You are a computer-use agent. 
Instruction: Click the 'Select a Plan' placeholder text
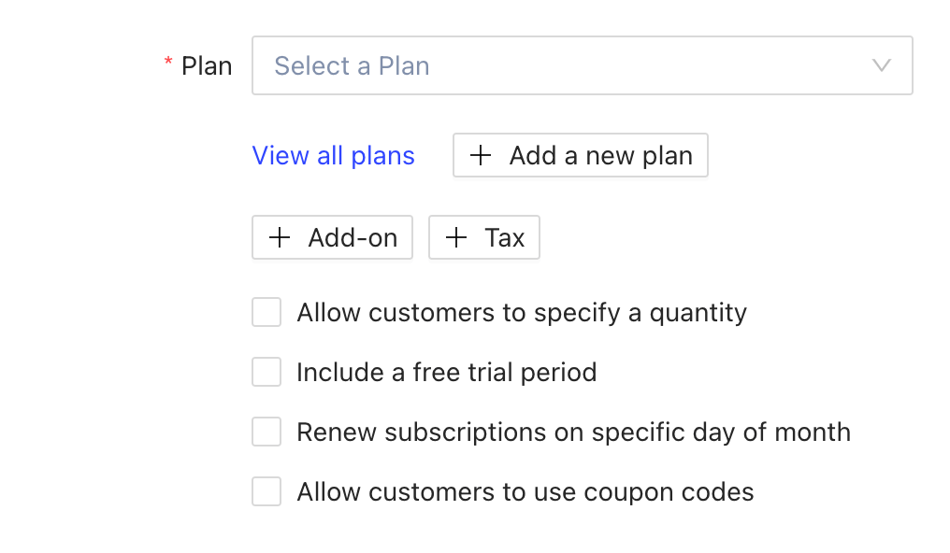[x=352, y=66]
